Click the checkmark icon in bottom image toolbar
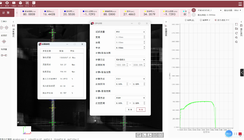 coord(160,135)
